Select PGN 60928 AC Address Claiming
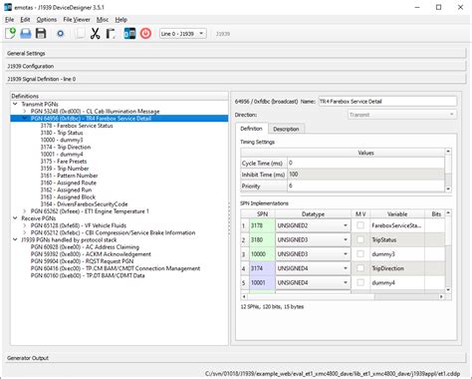The image size is (472, 379). (85, 247)
